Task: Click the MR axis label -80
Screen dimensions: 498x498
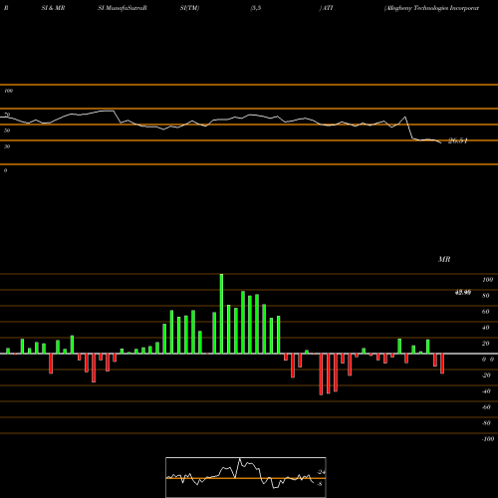Action: pos(486,423)
